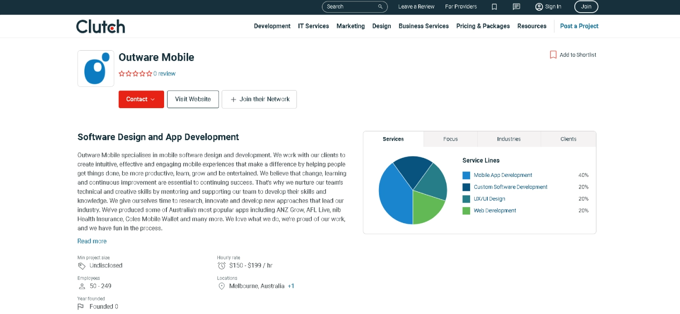Expand the Contact dropdown button

[x=141, y=100]
